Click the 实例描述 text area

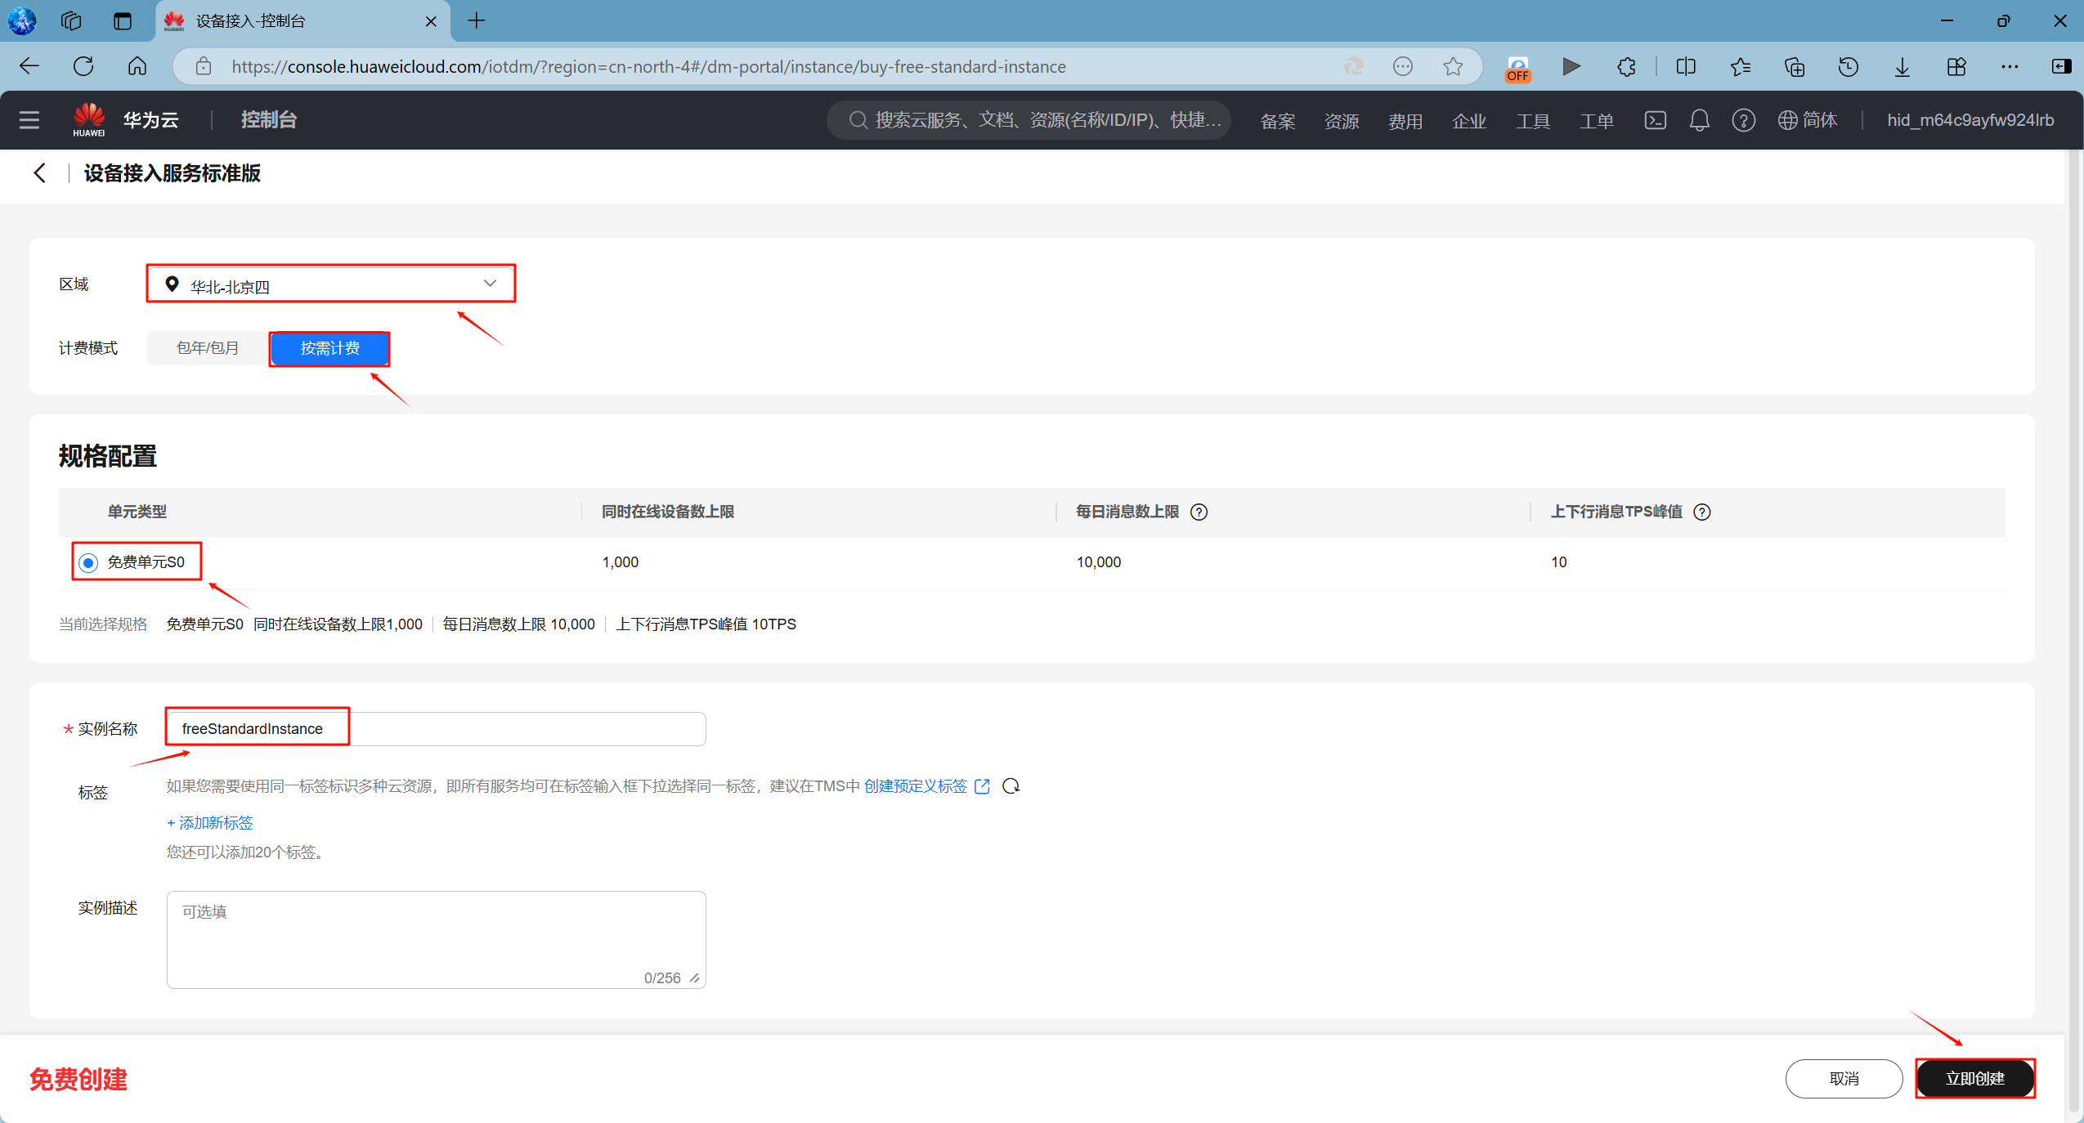tap(436, 939)
